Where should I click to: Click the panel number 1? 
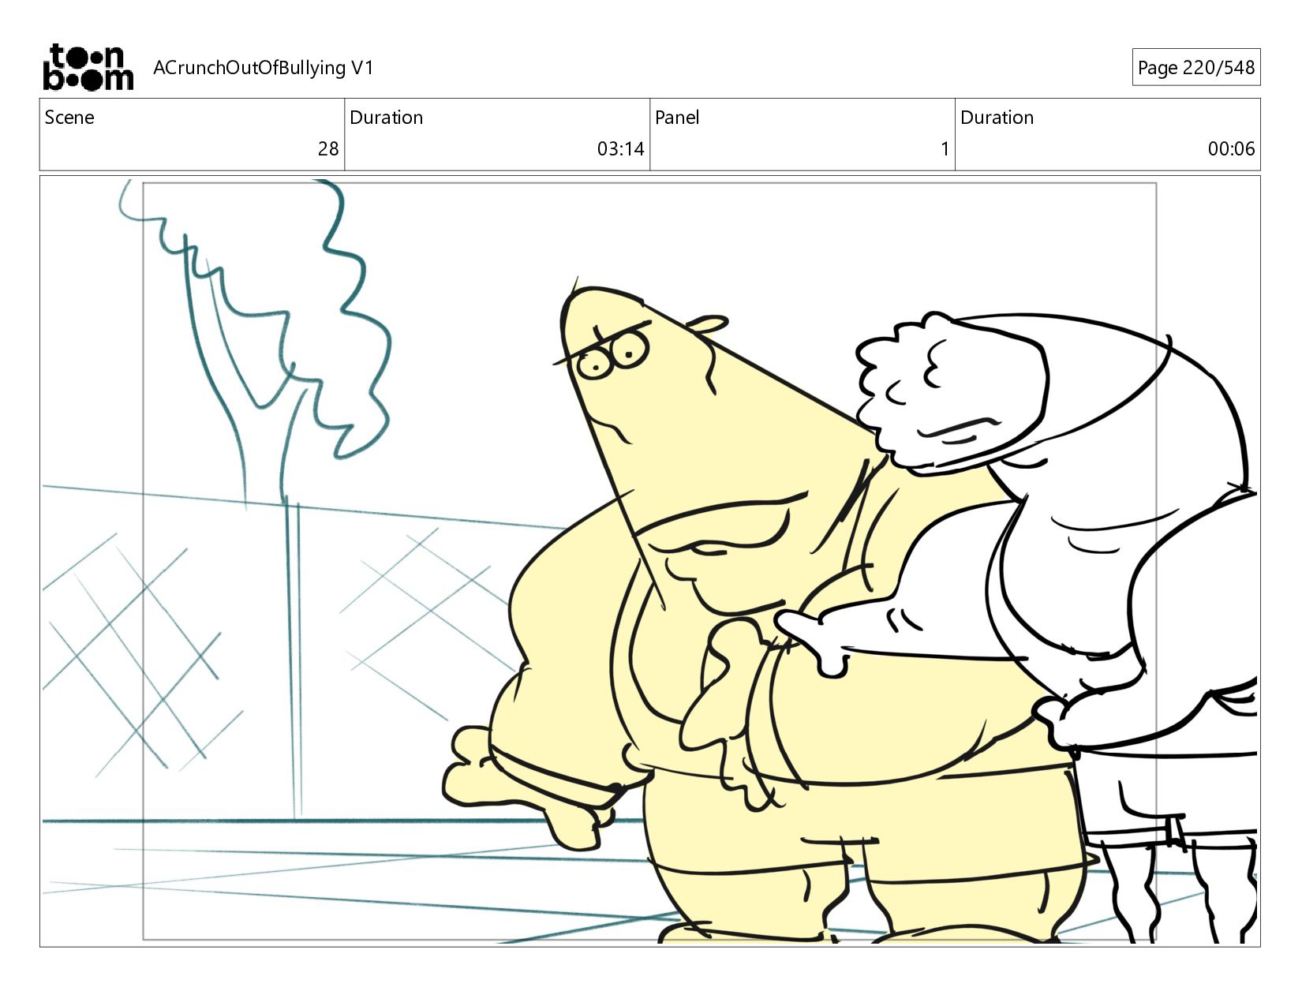[945, 149]
